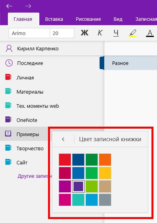Toggle bold formatting (Ж)
The height and width of the screenshot is (223, 157).
tap(85, 33)
